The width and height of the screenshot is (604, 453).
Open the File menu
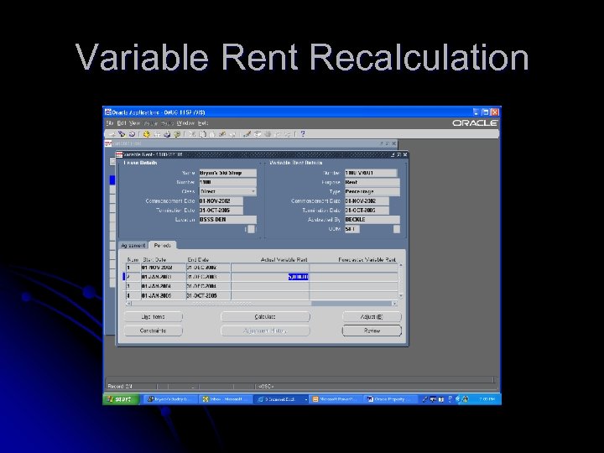point(110,123)
